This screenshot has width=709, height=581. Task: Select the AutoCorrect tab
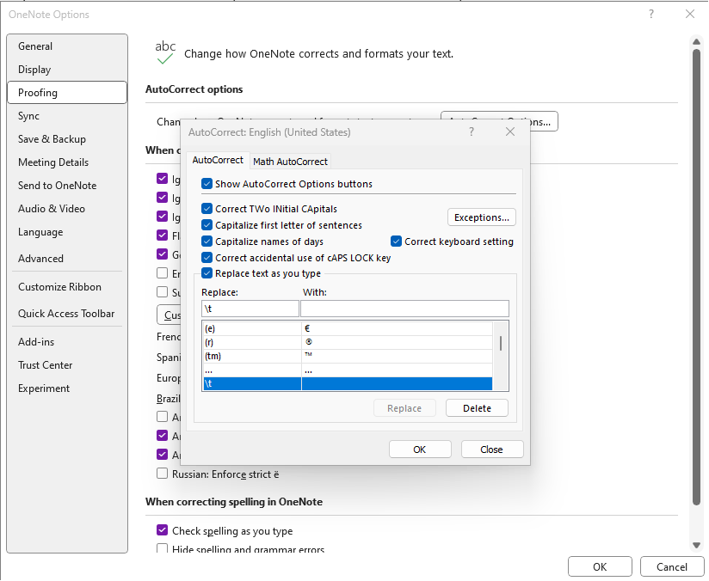pos(217,160)
